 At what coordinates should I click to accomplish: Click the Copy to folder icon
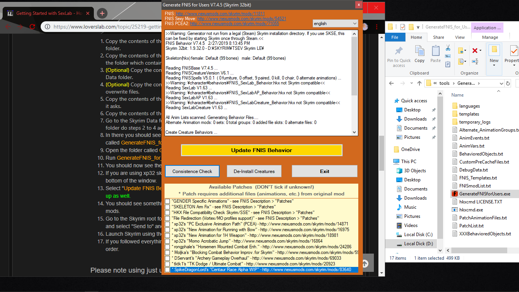[461, 61]
